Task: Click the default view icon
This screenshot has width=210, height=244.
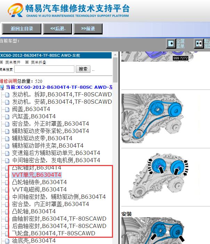Action: 199,44
